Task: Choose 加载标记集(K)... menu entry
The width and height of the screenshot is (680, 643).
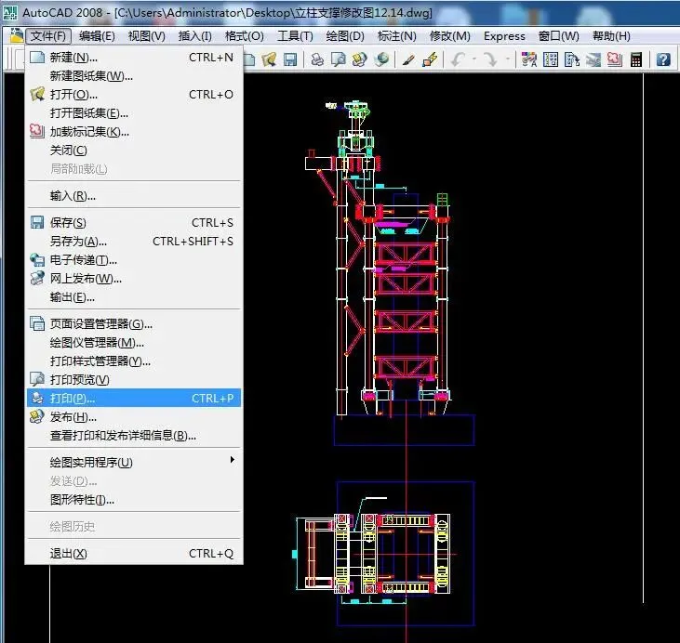Action: pos(134,132)
